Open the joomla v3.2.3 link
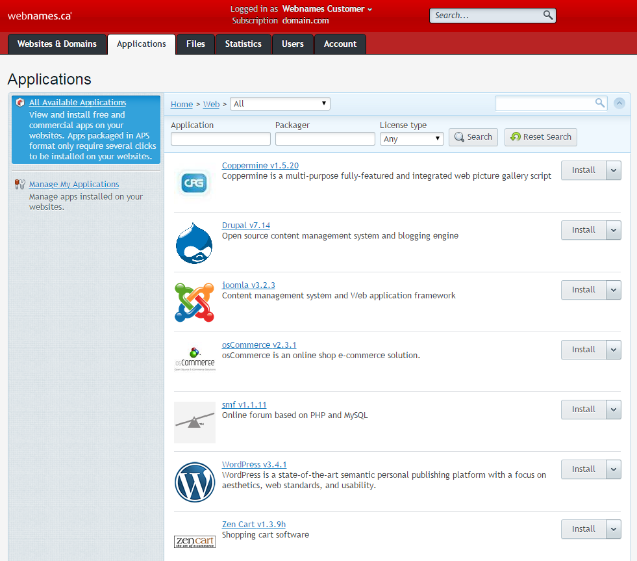The height and width of the screenshot is (561, 637). tap(248, 285)
